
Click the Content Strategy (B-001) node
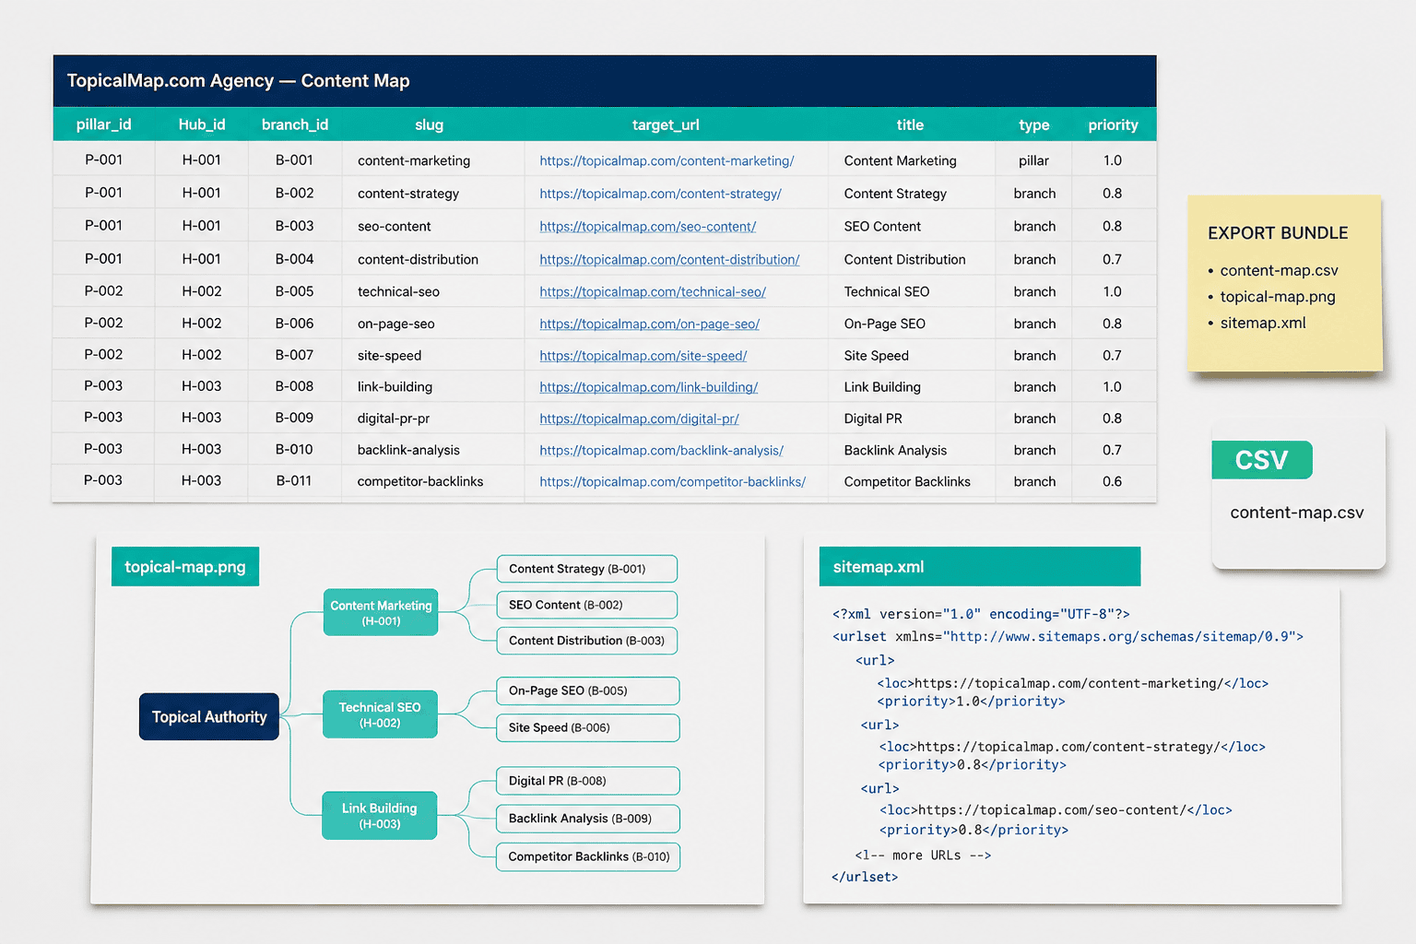(x=587, y=569)
